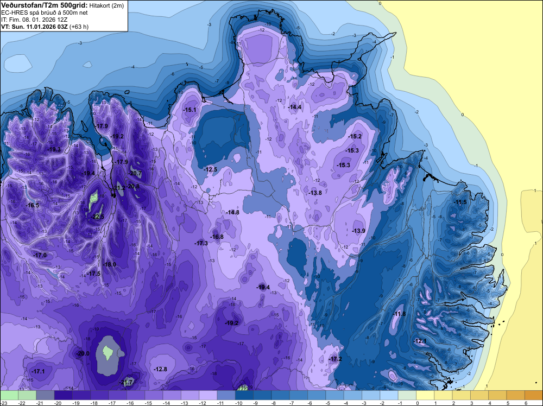Select the -14.4 temperature reading
Viewport: 543px width, 406px height.
coord(294,107)
